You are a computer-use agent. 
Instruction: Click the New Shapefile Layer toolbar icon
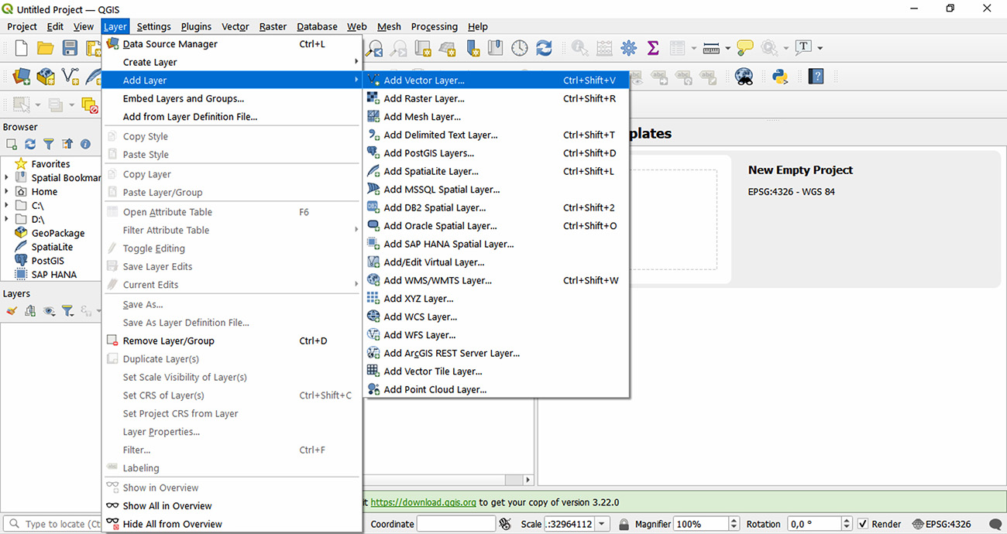click(x=70, y=77)
